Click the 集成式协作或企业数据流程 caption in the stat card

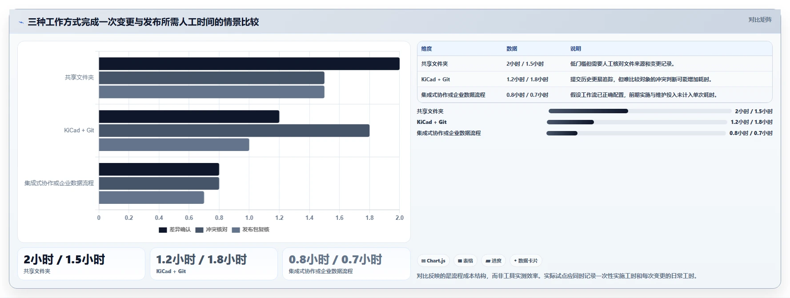tap(321, 271)
